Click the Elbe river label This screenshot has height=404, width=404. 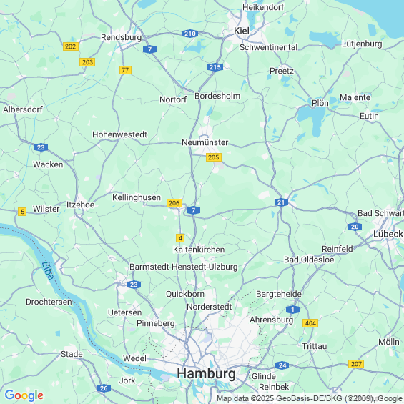tap(48, 270)
